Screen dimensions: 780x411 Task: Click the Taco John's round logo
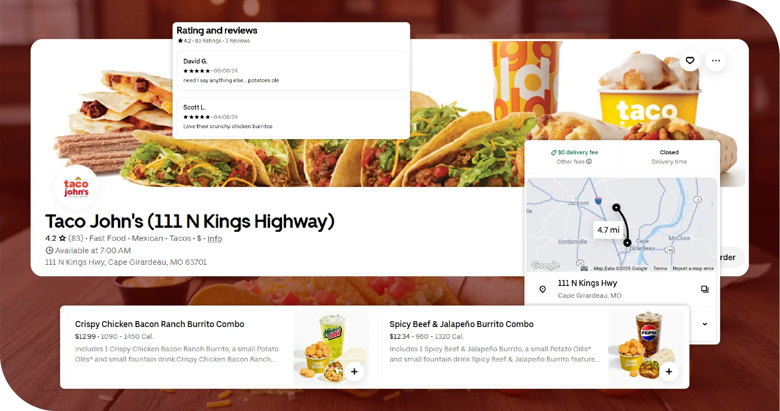point(77,187)
